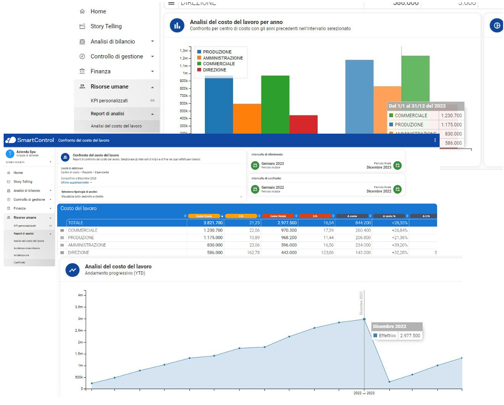The width and height of the screenshot is (504, 405).
Task: Expand Finanza arrow in SmartControl window sidebar
Action: coord(50,208)
